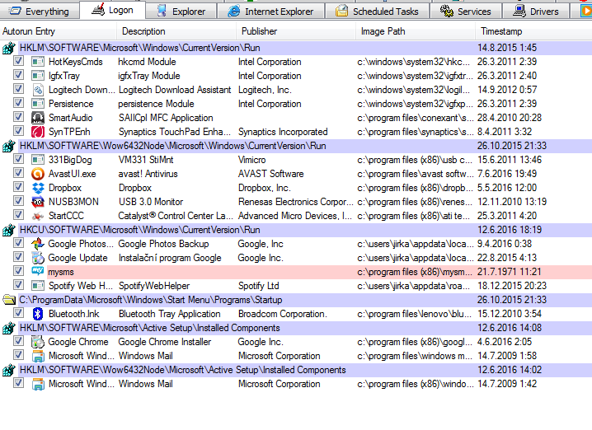Open the Explorer tab
The height and width of the screenshot is (430, 592).
[x=181, y=12]
